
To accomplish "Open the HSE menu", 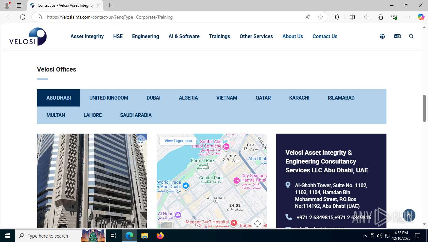I will [x=118, y=36].
